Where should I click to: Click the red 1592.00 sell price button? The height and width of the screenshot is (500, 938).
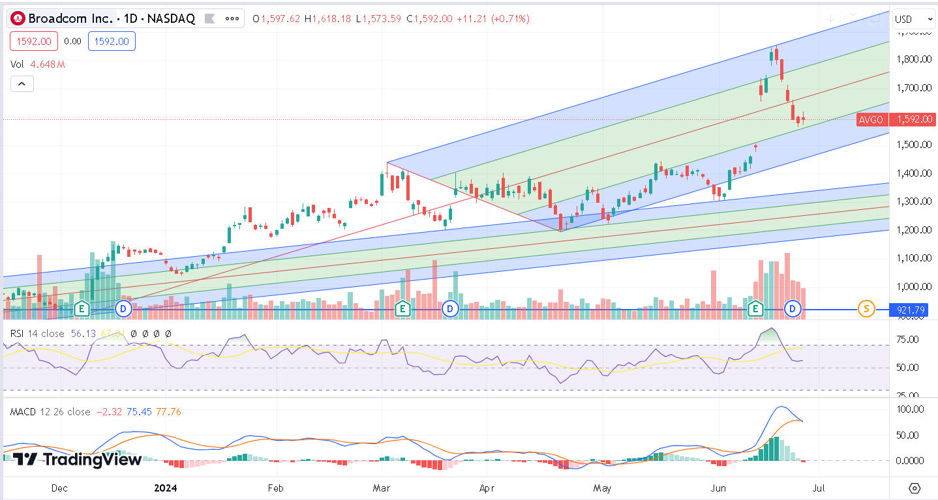click(34, 42)
